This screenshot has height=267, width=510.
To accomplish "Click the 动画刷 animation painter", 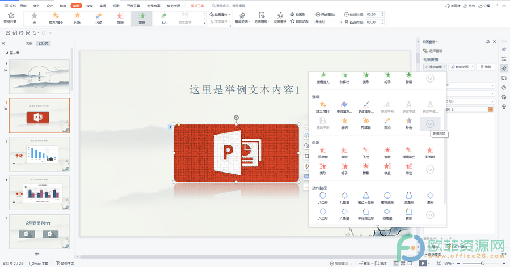I will (298, 15).
